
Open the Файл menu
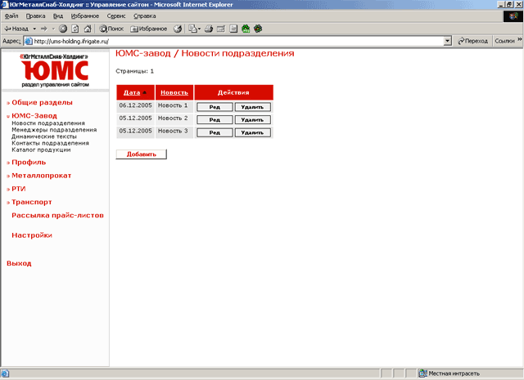pyautogui.click(x=11, y=16)
